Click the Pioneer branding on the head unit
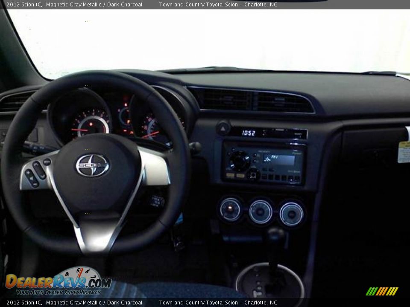 point(295,153)
